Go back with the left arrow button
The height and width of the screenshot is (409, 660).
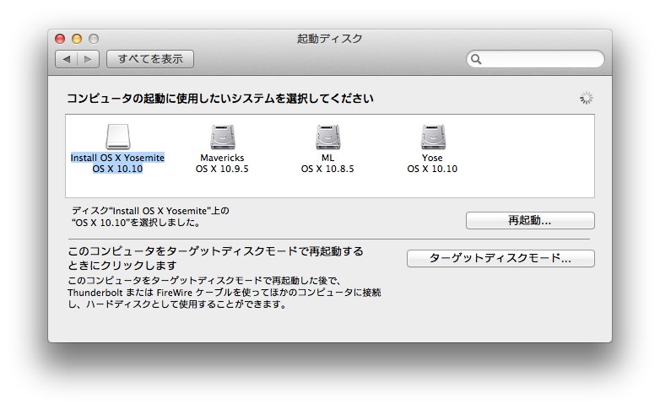pyautogui.click(x=67, y=59)
